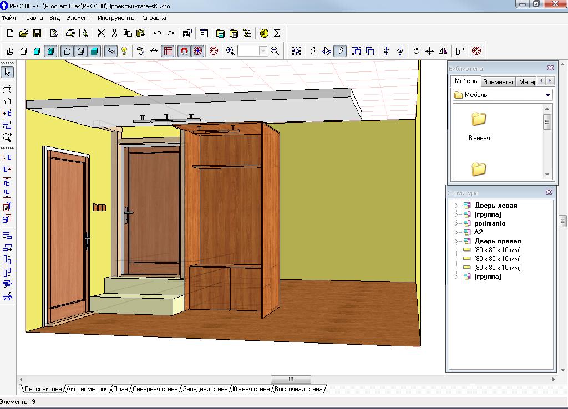Click the horizontal scrollbar thumb below viewport
The width and height of the screenshot is (568, 409).
click(291, 379)
